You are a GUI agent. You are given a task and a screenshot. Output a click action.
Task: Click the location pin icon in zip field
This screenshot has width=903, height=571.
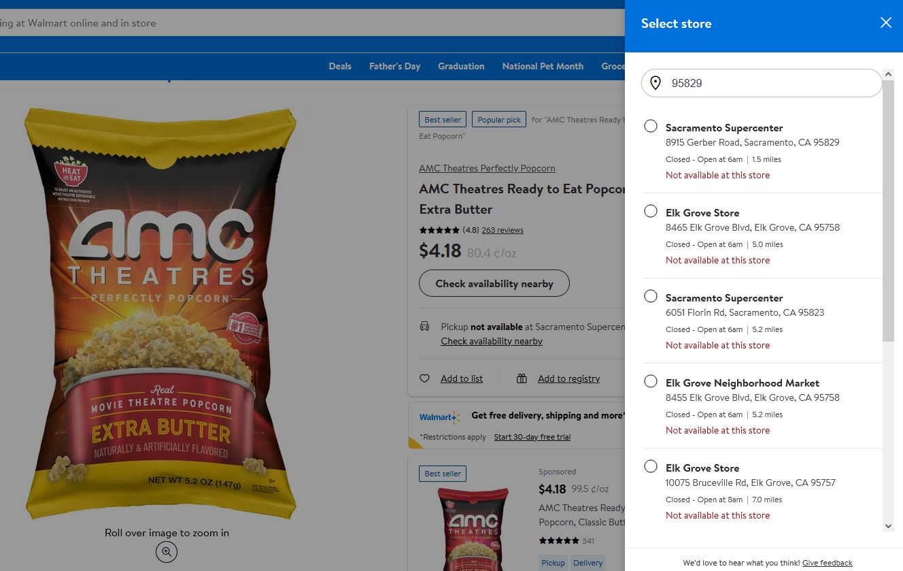[655, 83]
